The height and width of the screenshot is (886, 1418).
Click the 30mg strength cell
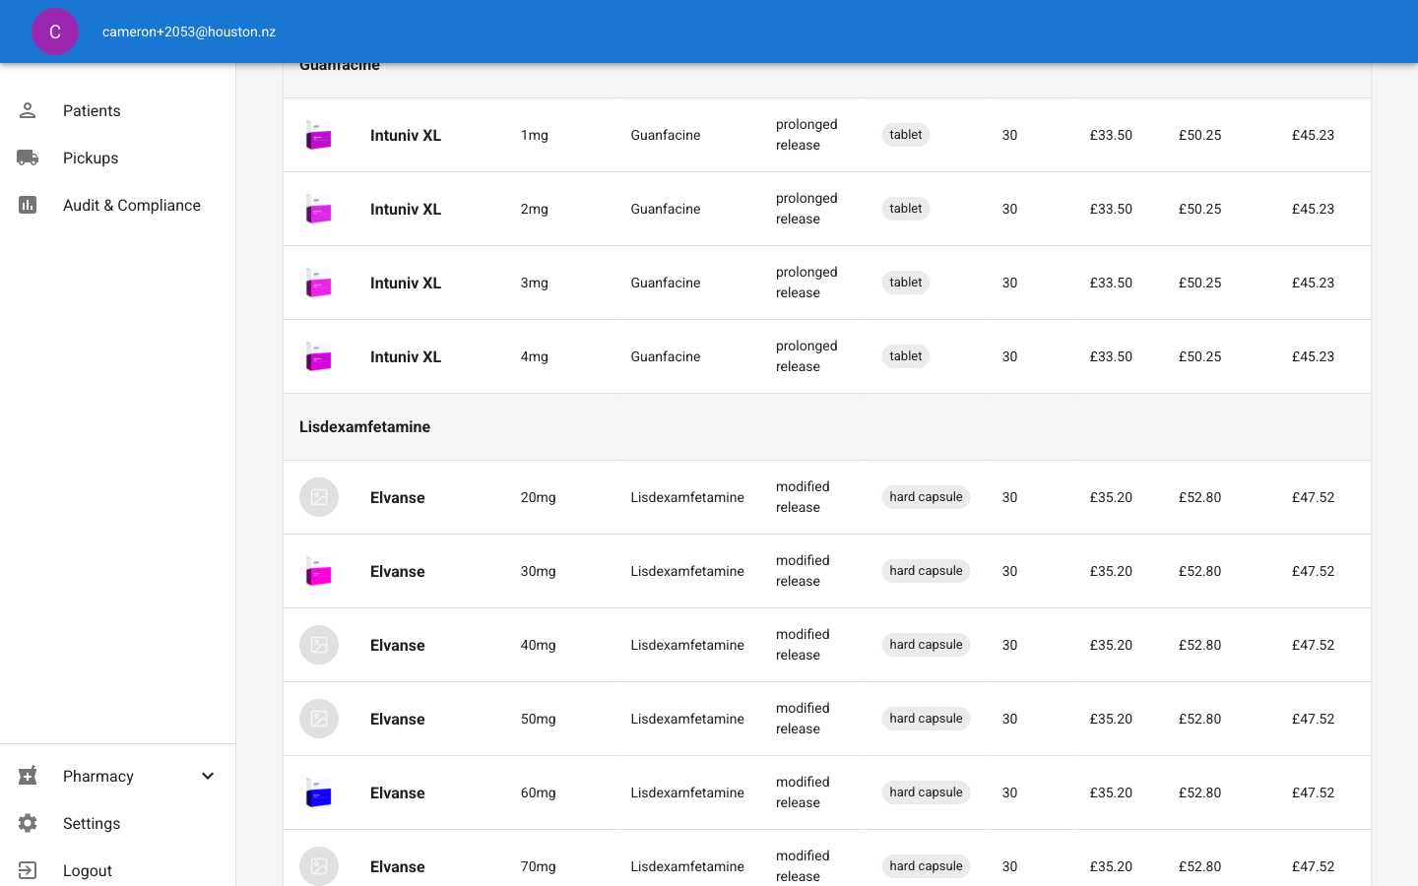tap(539, 571)
